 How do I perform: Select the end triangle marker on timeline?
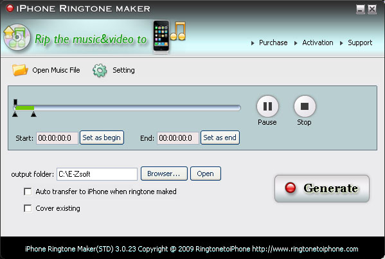[33, 114]
